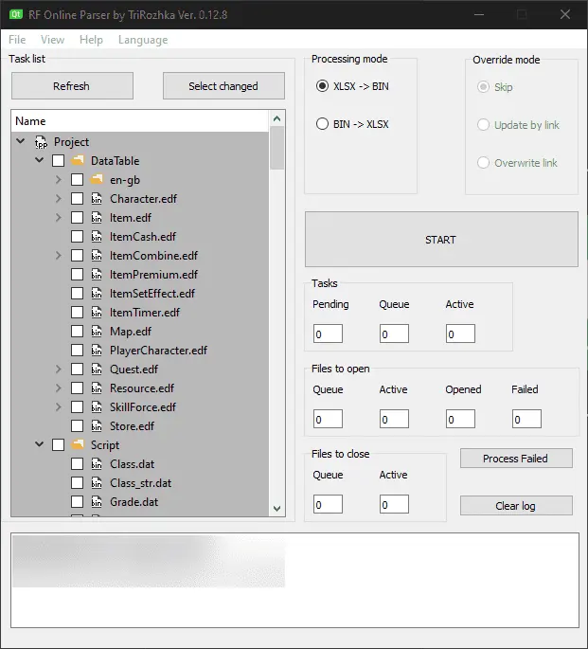Click the task list scrollbar thumb
This screenshot has width=588, height=649.
tap(277, 148)
